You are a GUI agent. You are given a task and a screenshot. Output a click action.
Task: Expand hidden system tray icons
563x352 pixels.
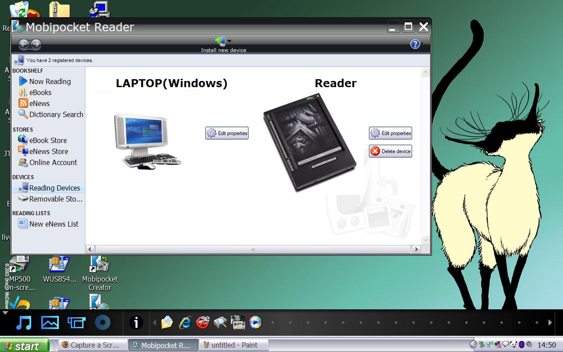(x=473, y=345)
